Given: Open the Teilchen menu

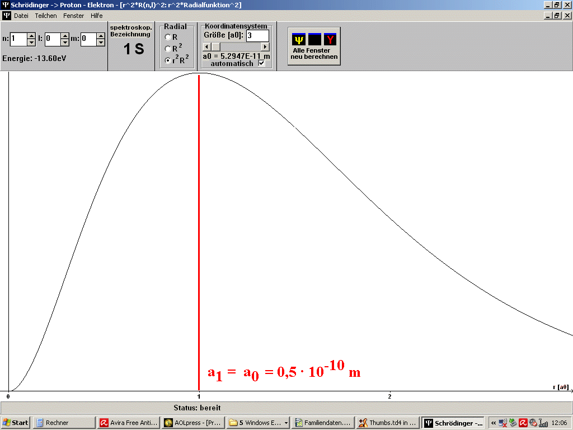Looking at the screenshot, I should pyautogui.click(x=46, y=16).
